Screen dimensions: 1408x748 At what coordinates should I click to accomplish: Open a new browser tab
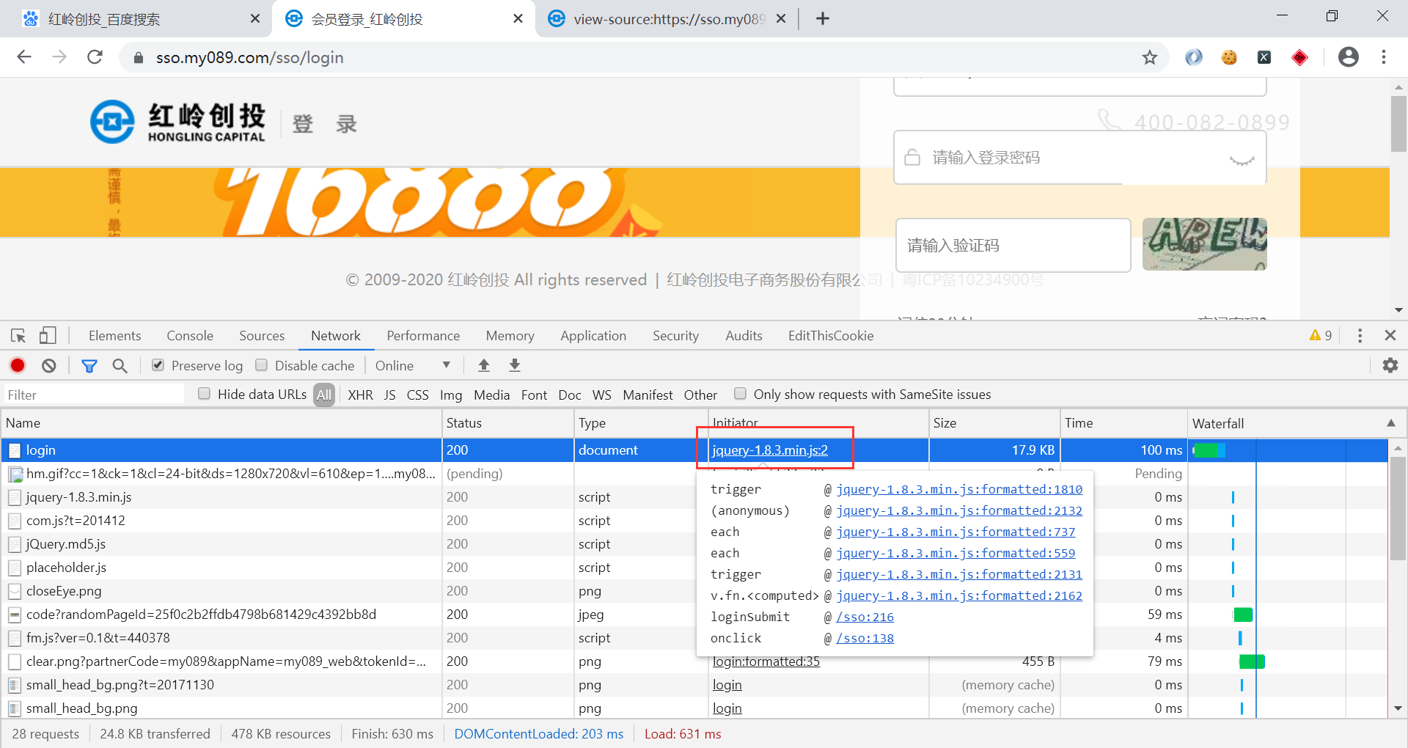pos(823,18)
